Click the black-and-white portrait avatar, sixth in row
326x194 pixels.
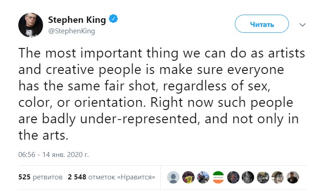pos(248,177)
